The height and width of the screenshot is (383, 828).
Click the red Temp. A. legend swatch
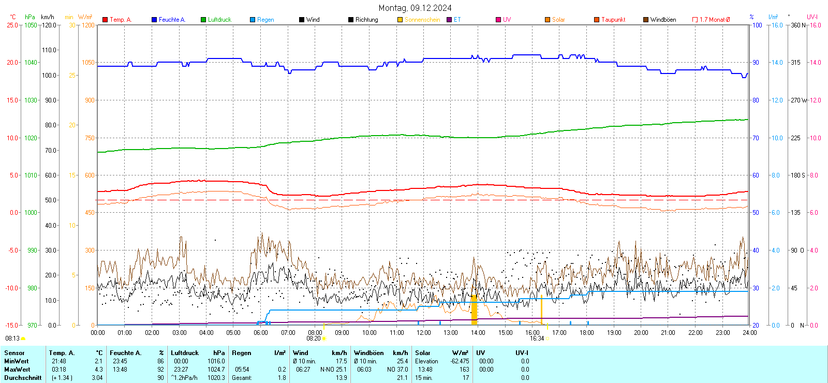tap(105, 20)
